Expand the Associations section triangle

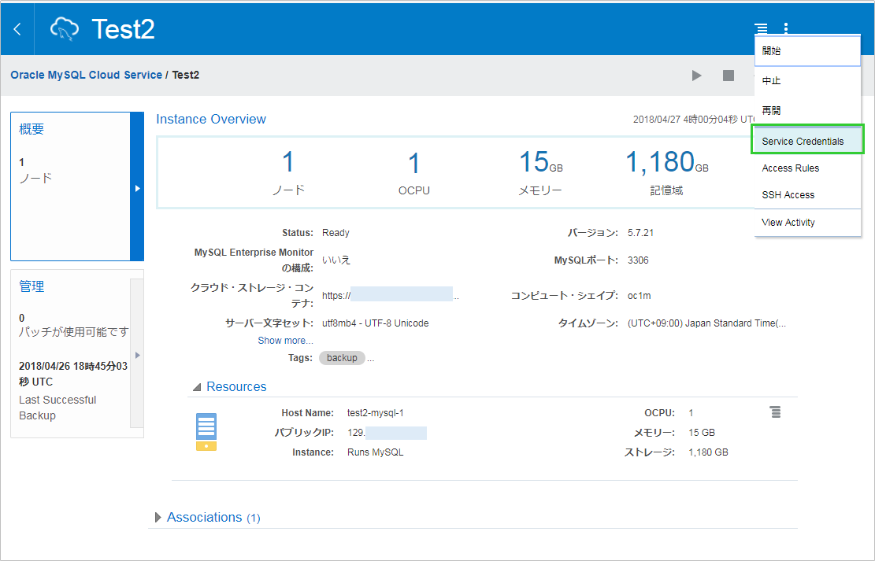tap(158, 518)
